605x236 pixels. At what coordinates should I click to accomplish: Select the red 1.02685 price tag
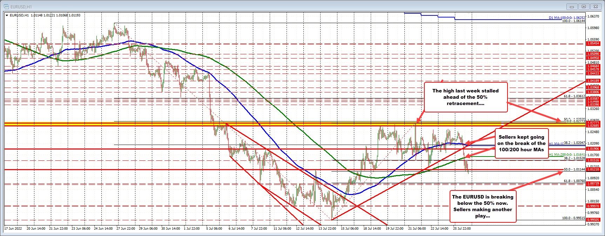coord(593,125)
